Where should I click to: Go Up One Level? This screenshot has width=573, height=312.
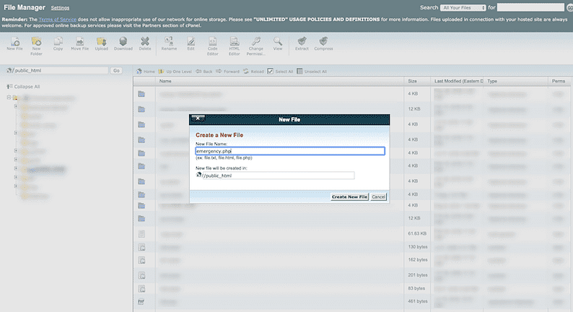(175, 71)
